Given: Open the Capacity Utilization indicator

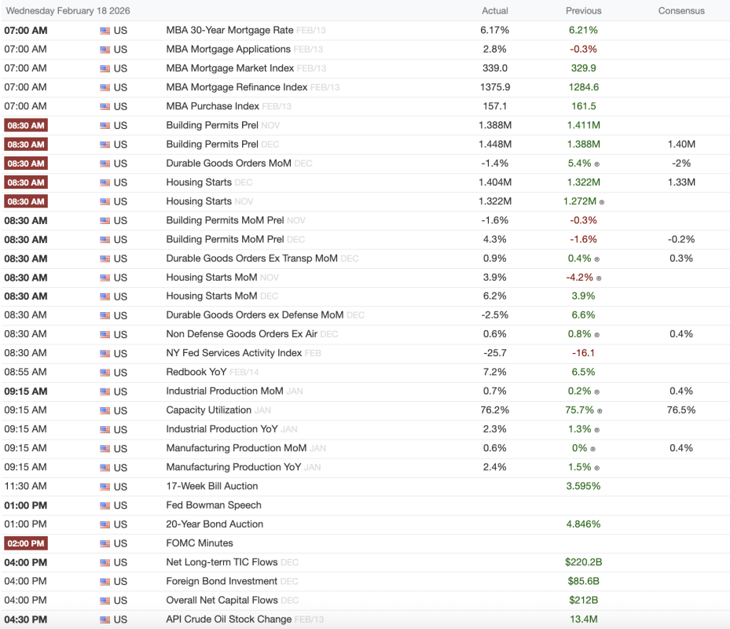Looking at the screenshot, I should pyautogui.click(x=208, y=410).
